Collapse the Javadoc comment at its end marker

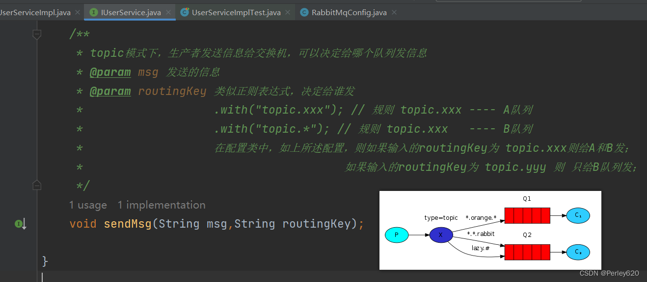tap(36, 185)
